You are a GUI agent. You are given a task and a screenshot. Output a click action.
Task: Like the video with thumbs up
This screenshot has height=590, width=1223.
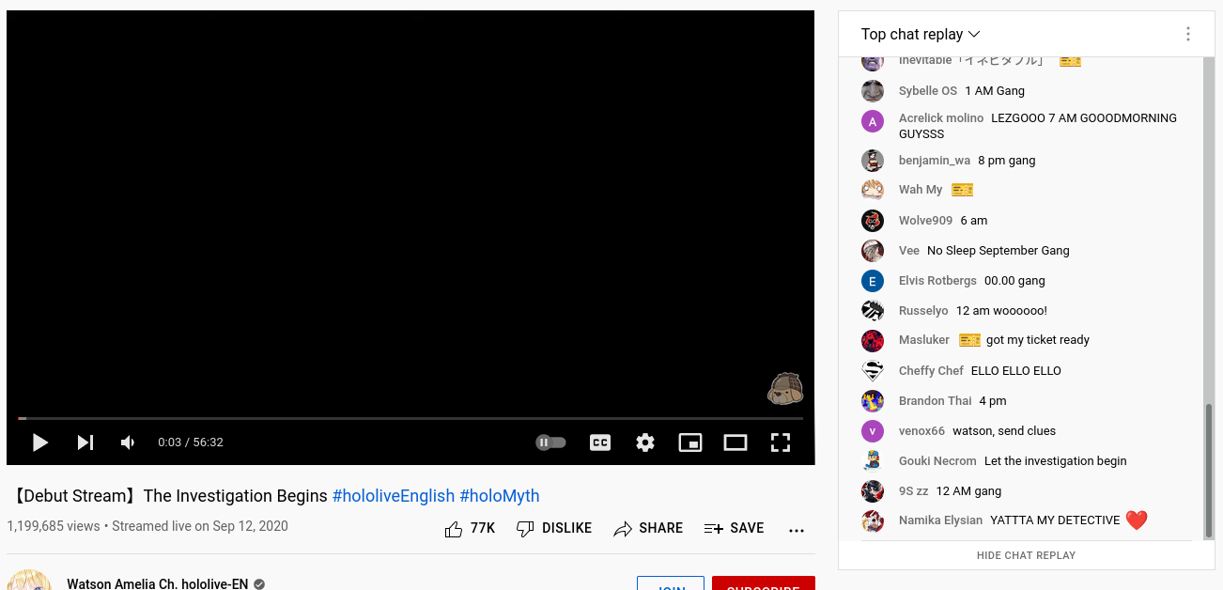point(454,529)
